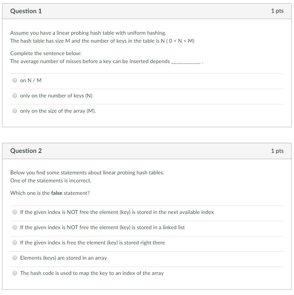Click the Question 1 header
The width and height of the screenshot is (294, 295).
pyautogui.click(x=26, y=11)
